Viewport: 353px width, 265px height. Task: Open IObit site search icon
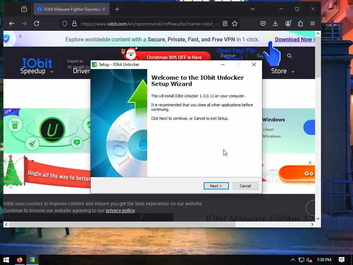pos(289,56)
